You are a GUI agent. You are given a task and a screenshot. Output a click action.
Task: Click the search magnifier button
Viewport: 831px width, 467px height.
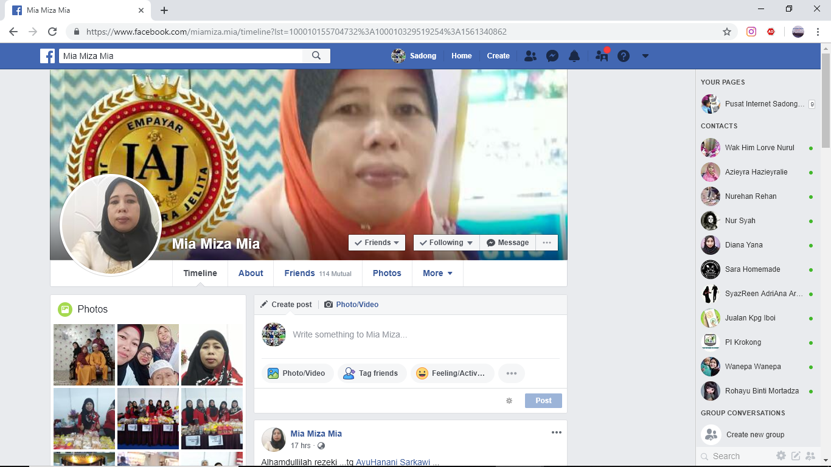pyautogui.click(x=316, y=56)
